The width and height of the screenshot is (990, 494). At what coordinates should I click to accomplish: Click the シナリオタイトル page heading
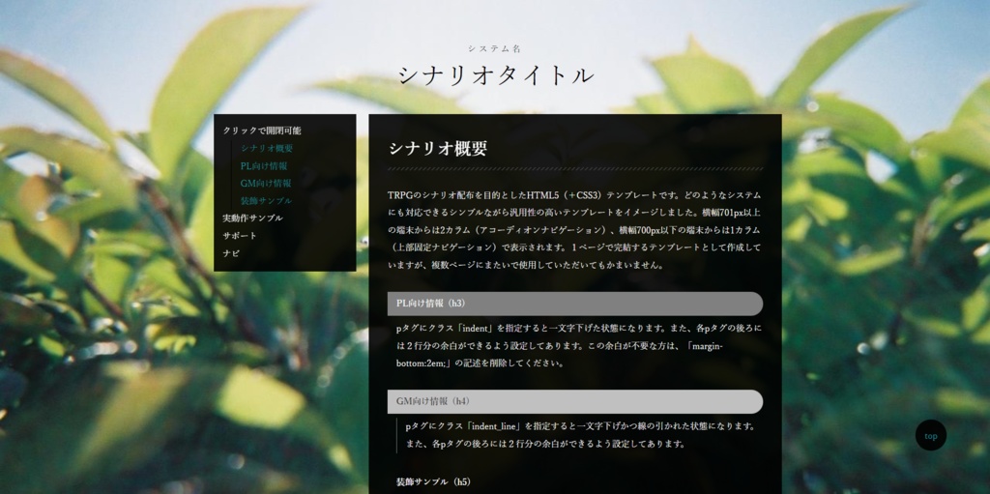pyautogui.click(x=496, y=75)
